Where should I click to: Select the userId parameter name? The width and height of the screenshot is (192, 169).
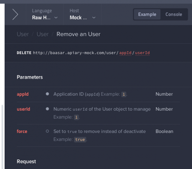(x=23, y=109)
